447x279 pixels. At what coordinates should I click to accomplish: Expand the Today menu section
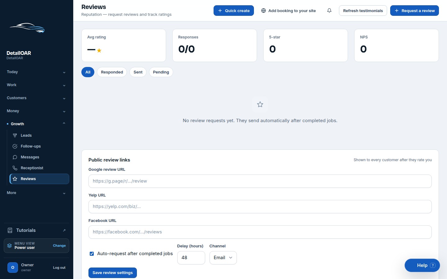pyautogui.click(x=36, y=72)
